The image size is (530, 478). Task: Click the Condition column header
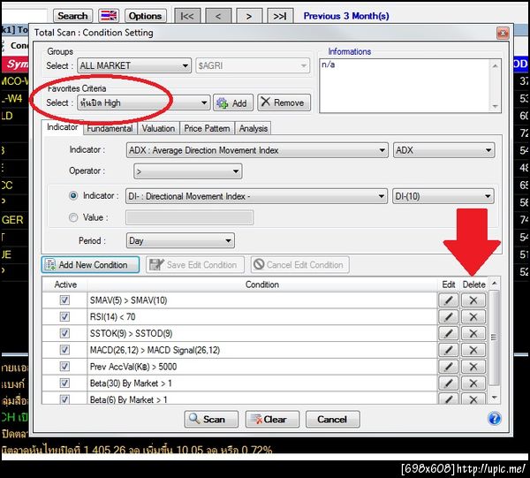coord(262,285)
